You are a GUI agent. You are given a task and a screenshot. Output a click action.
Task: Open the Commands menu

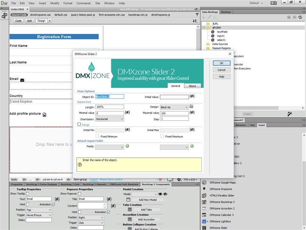pos(84,3)
